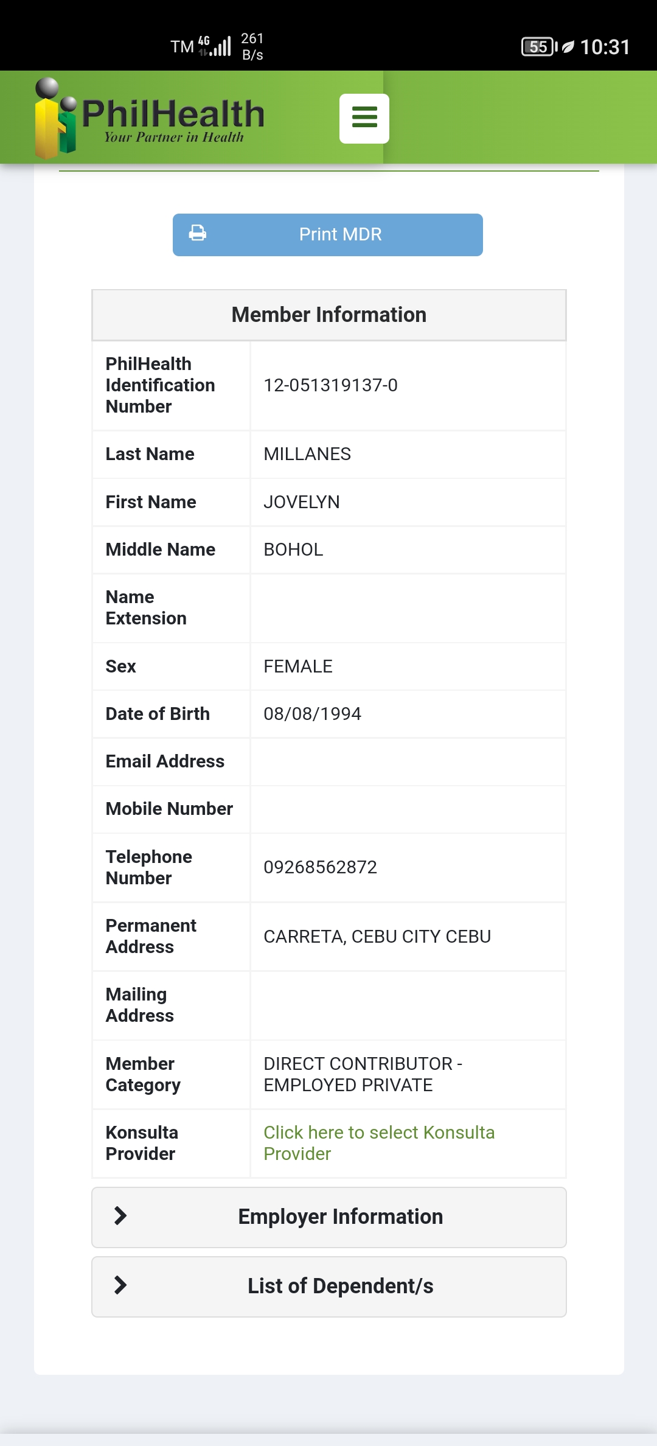657x1446 pixels.
Task: Tap the battery indicator in status bar
Action: pyautogui.click(x=539, y=47)
